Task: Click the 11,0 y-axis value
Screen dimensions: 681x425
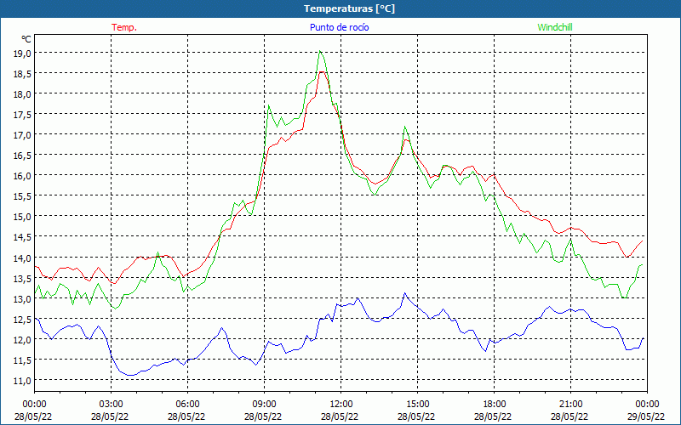Action: point(22,380)
